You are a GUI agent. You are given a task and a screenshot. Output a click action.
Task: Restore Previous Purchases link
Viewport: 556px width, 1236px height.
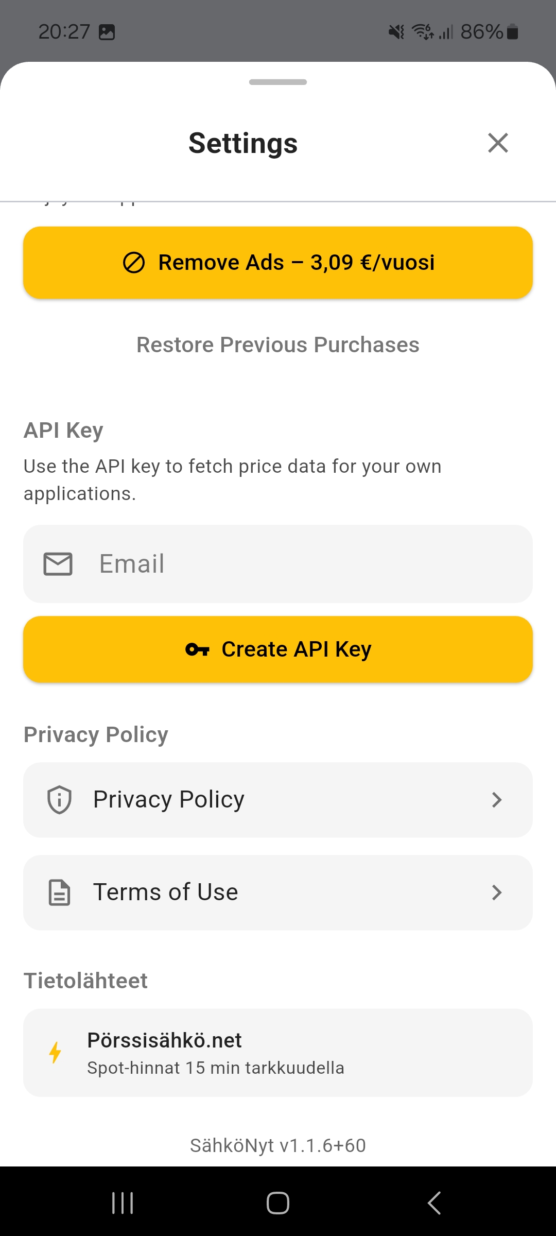coord(278,345)
